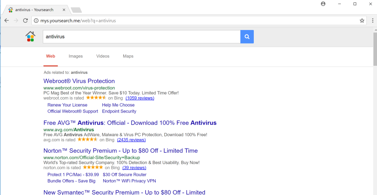
Task: Close the antivirus - Yoursearch tab
Action: [x=64, y=10]
